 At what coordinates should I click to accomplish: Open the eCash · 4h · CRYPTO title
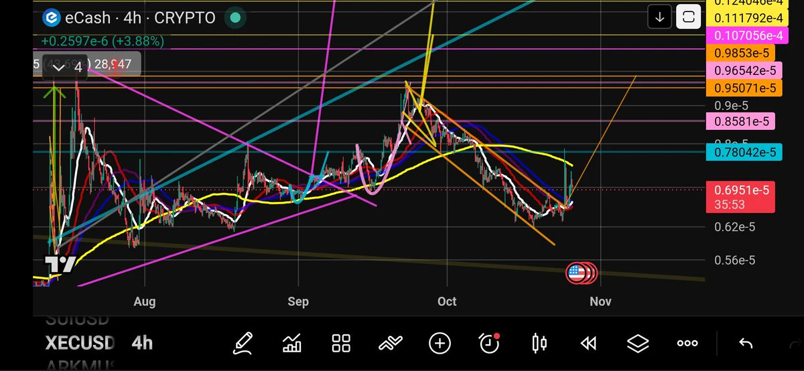pos(139,17)
